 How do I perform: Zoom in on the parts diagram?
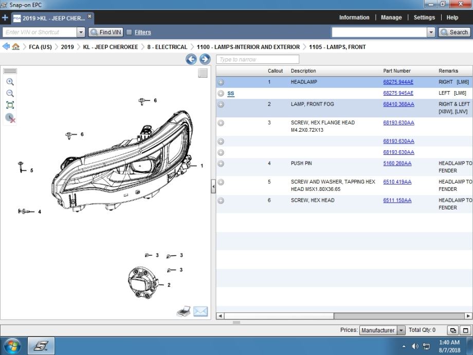tap(10, 82)
